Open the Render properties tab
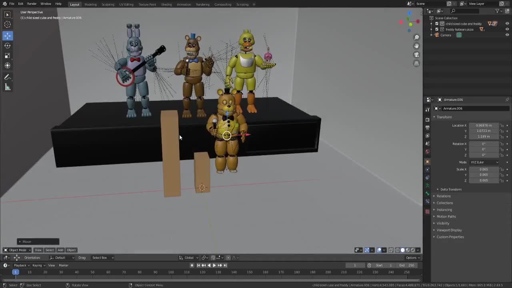The image size is (512, 288). pyautogui.click(x=427, y=120)
